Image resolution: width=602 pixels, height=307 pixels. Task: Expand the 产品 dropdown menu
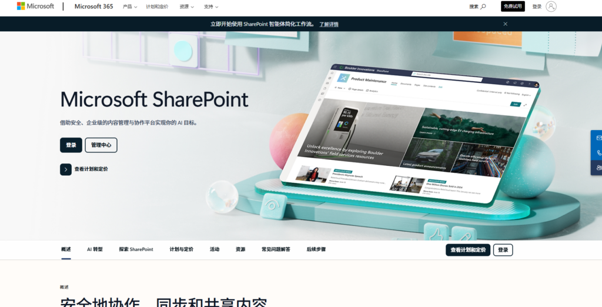click(x=130, y=6)
